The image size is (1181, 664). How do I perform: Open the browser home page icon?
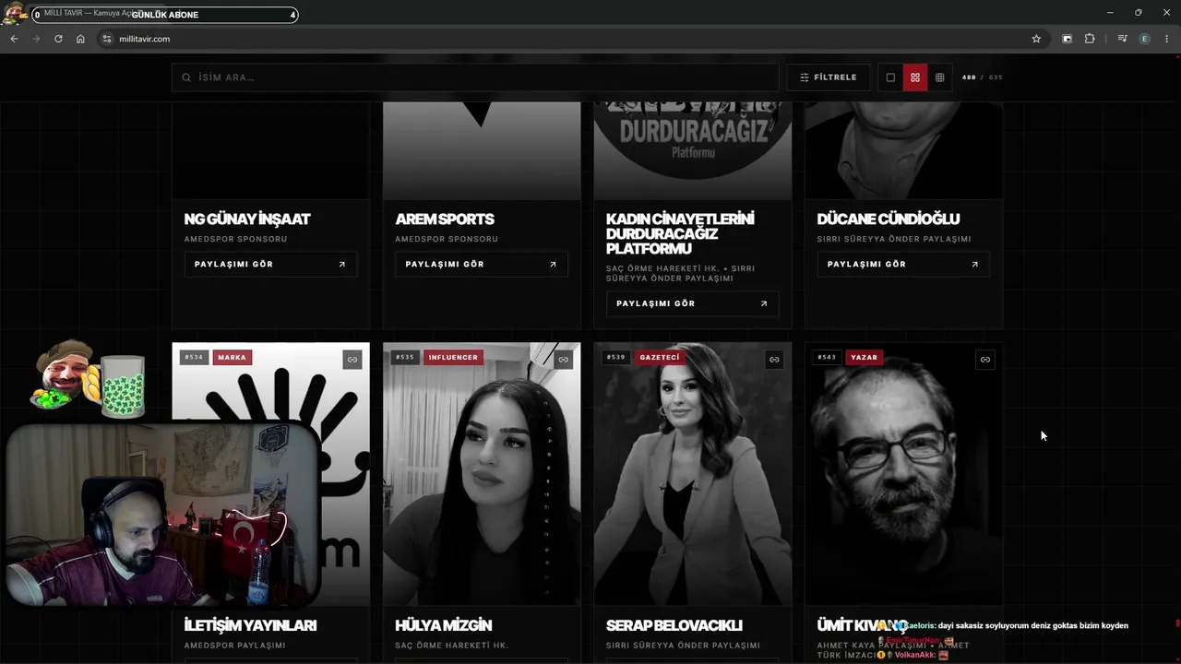pos(80,39)
